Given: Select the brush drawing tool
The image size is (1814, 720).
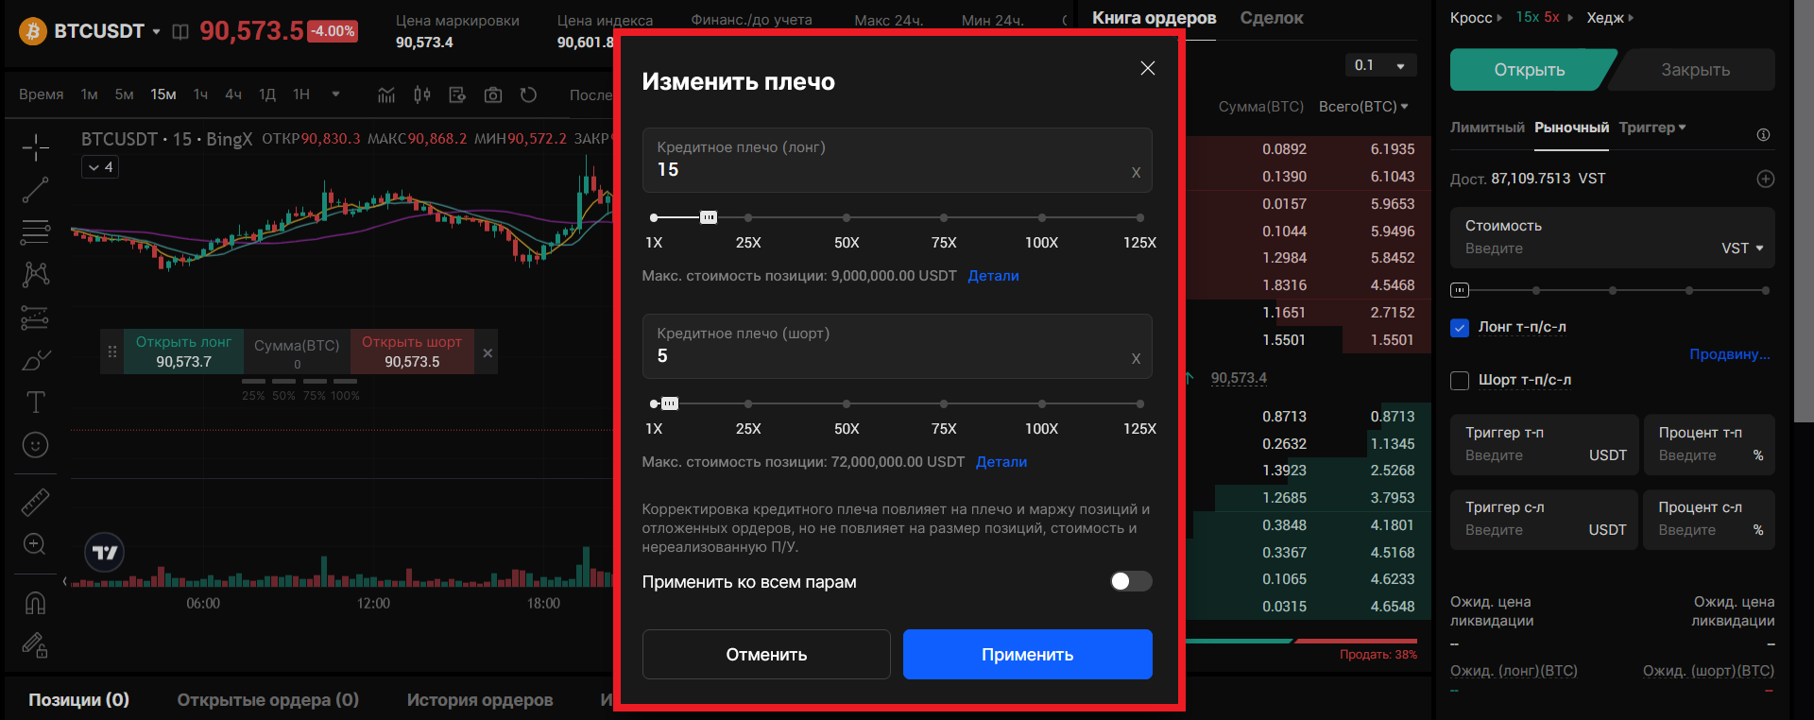Looking at the screenshot, I should pos(35,360).
